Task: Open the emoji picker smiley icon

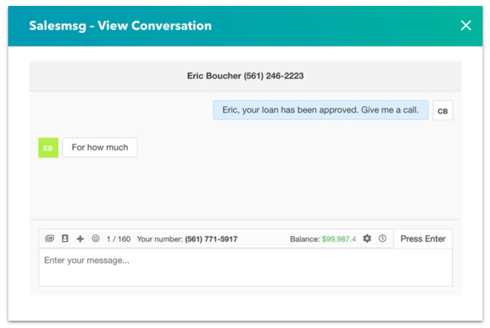Action: point(95,239)
